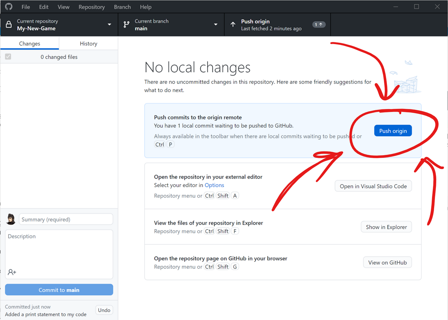Open the Branch menu
Viewport: 448px width, 320px height.
pyautogui.click(x=122, y=7)
